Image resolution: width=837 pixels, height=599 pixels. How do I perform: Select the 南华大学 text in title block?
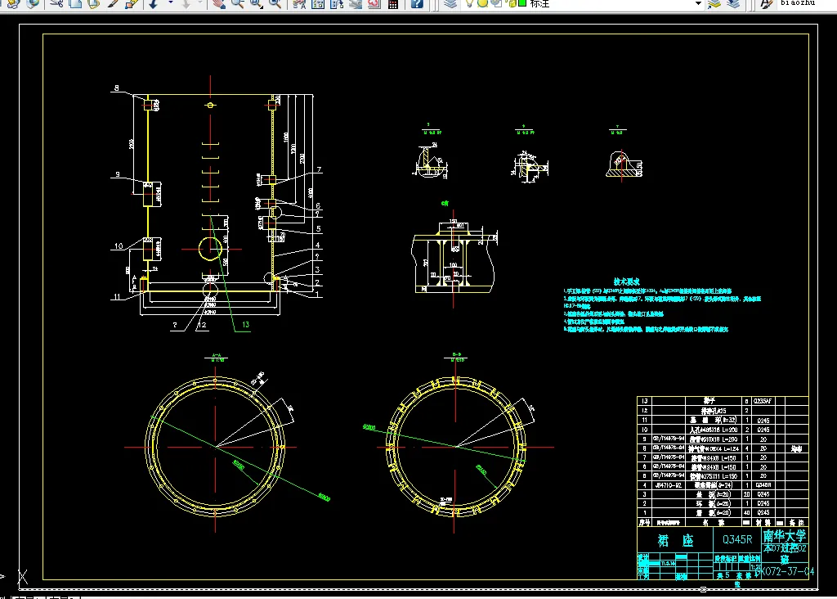(x=784, y=535)
